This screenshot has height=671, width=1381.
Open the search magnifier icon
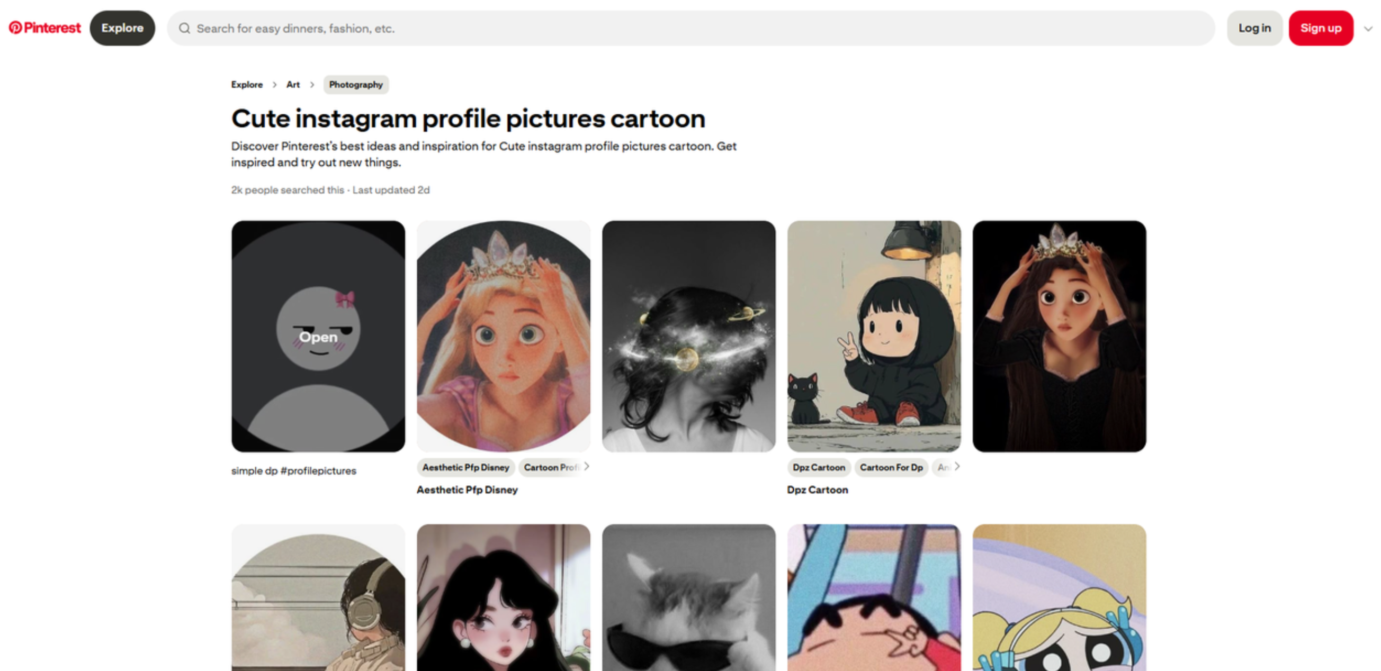pyautogui.click(x=185, y=29)
